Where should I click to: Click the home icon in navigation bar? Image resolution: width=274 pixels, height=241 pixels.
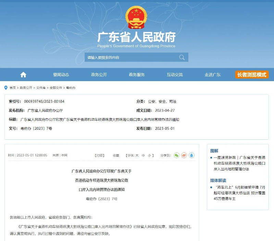click(23, 75)
